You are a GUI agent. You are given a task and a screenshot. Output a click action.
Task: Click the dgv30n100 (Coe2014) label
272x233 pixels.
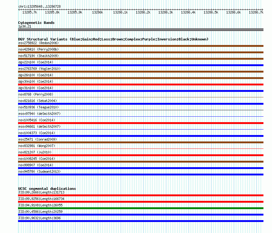tap(36, 81)
